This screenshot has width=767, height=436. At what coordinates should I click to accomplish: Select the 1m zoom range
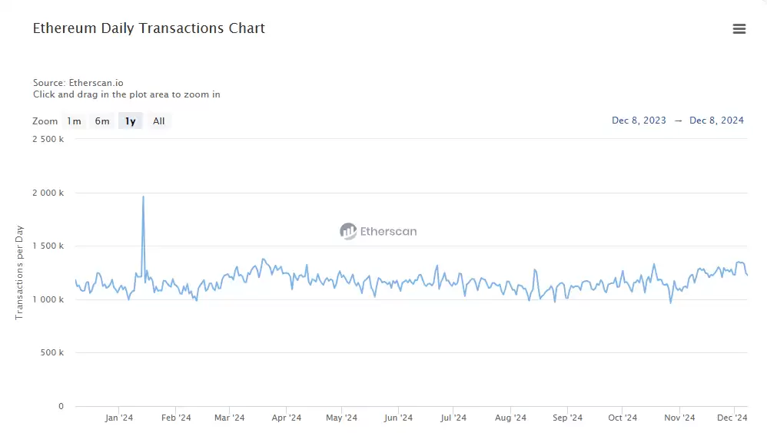(74, 121)
